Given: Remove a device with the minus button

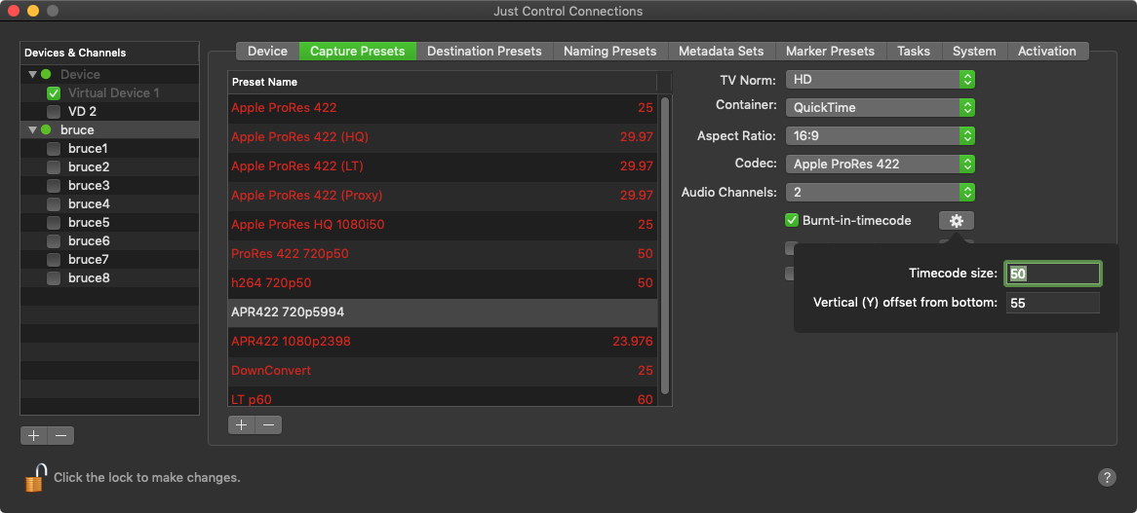Looking at the screenshot, I should coord(60,435).
